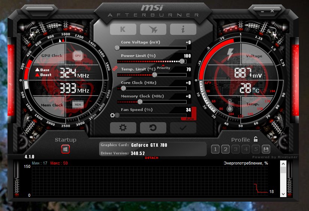Screen dimensions: 309x211
Task: Open settings with the gear button
Action: (x=123, y=128)
